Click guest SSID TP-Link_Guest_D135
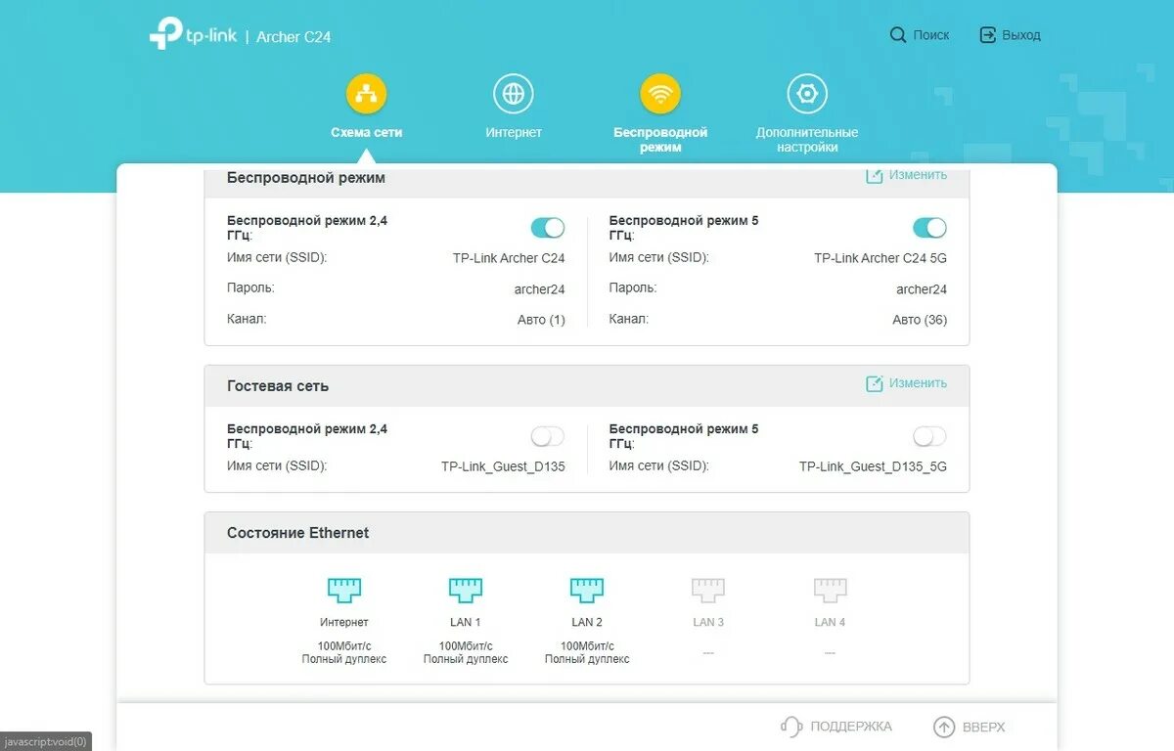1174x751 pixels. pos(503,466)
